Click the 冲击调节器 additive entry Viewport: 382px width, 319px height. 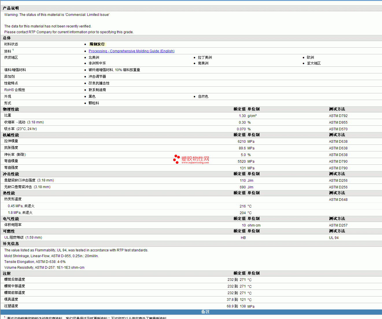97,77
